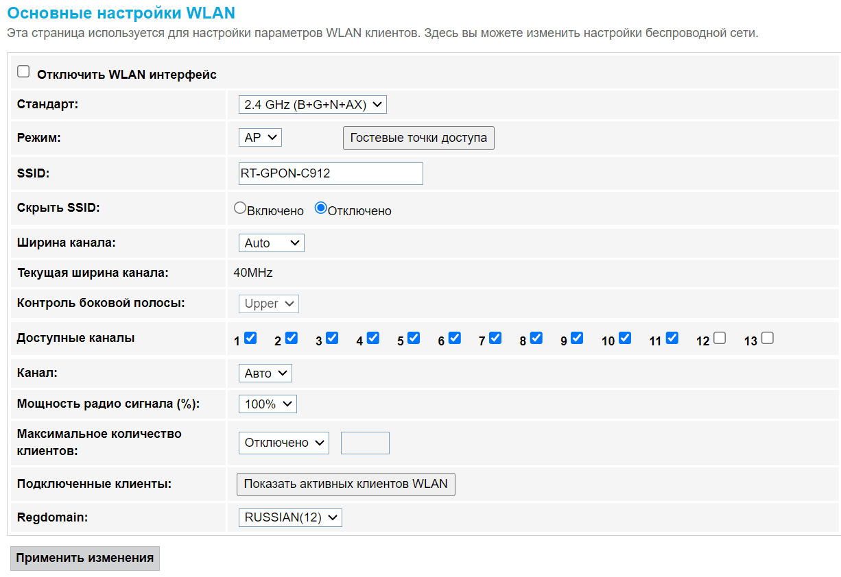Click the maximum clients number field
The height and width of the screenshot is (577, 841).
point(365,443)
